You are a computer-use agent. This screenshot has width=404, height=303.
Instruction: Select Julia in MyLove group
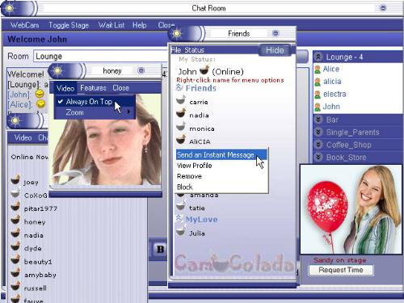(197, 234)
